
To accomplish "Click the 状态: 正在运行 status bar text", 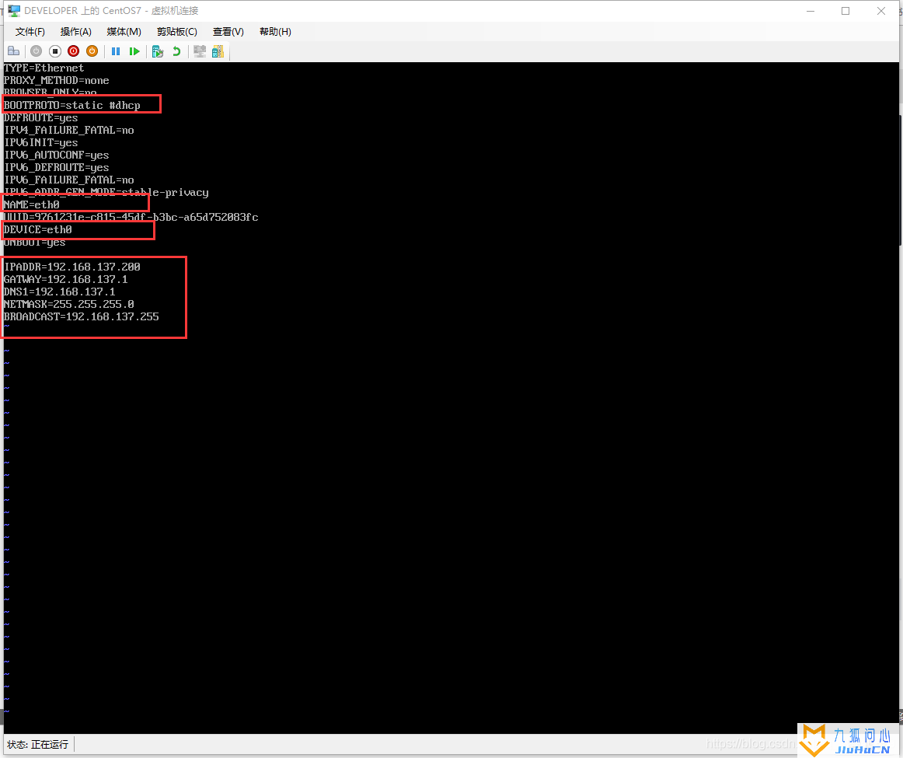I will click(38, 744).
